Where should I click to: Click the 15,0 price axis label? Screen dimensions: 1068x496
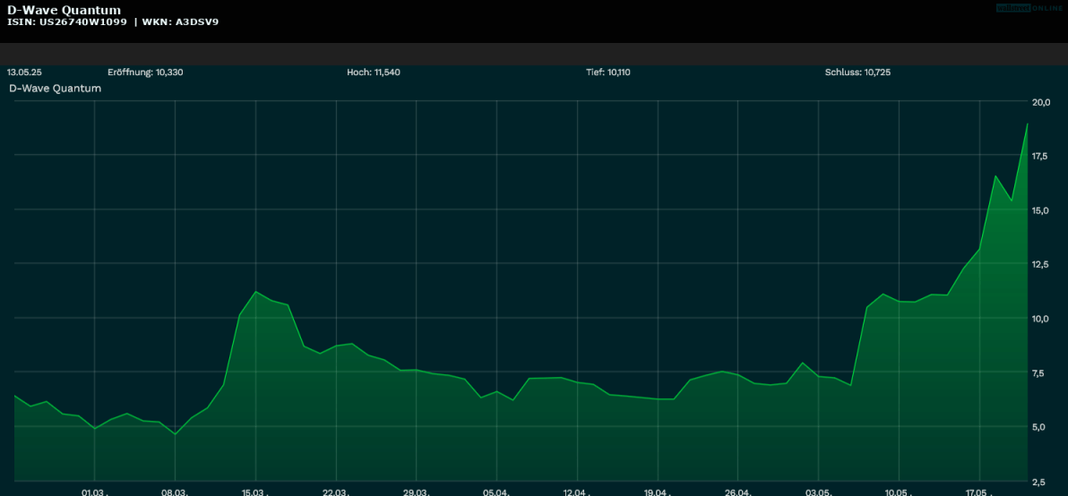(1041, 211)
